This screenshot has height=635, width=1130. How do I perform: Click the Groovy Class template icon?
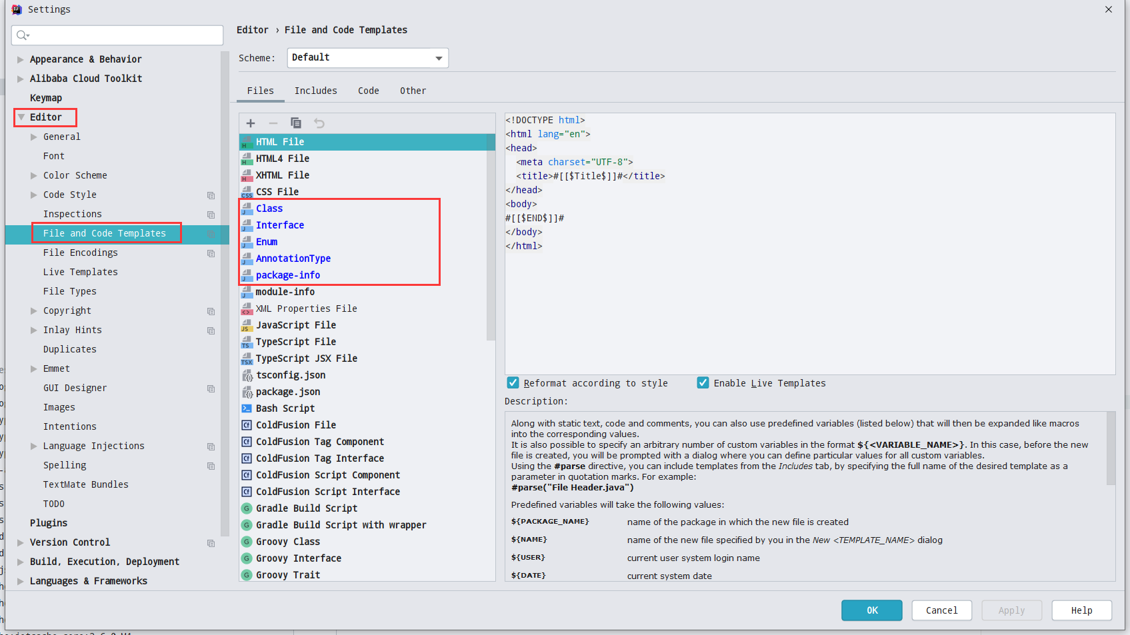247,542
